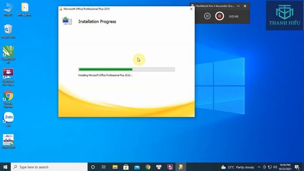Open Task View on taskbar
The width and height of the screenshot is (304, 171).
pos(104,167)
